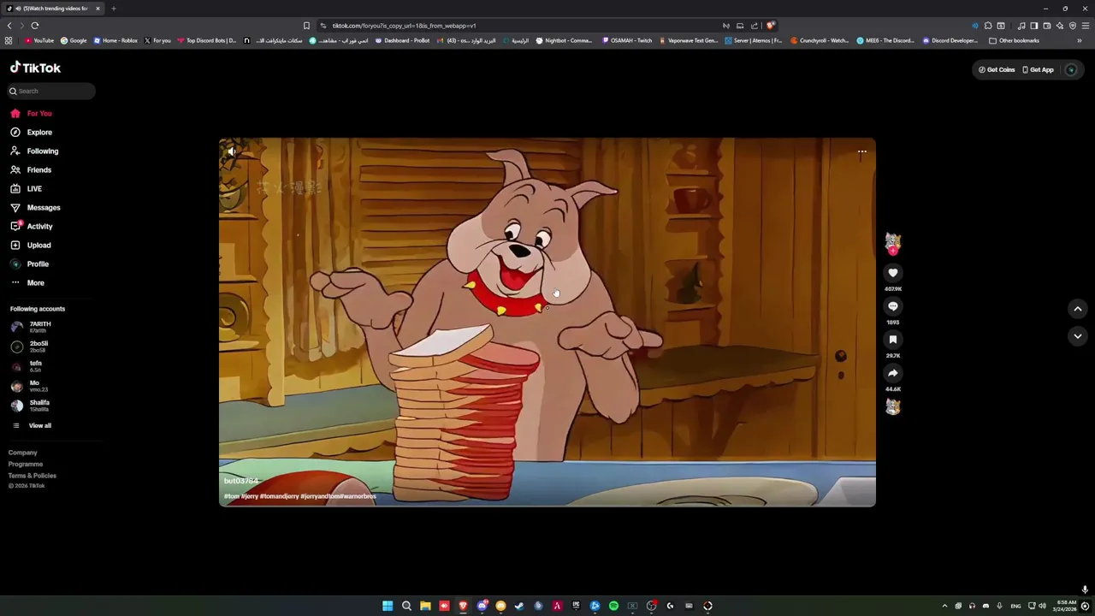Expand View all following accounts

32,425
